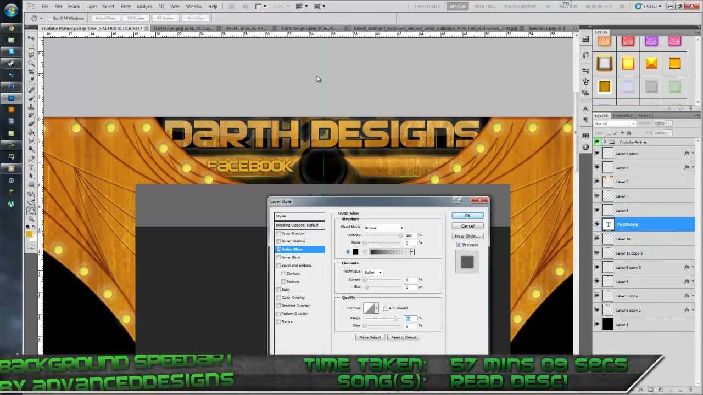The image size is (703, 395).
Task: Enable Scroll All Windows checkbox
Action: [51, 18]
